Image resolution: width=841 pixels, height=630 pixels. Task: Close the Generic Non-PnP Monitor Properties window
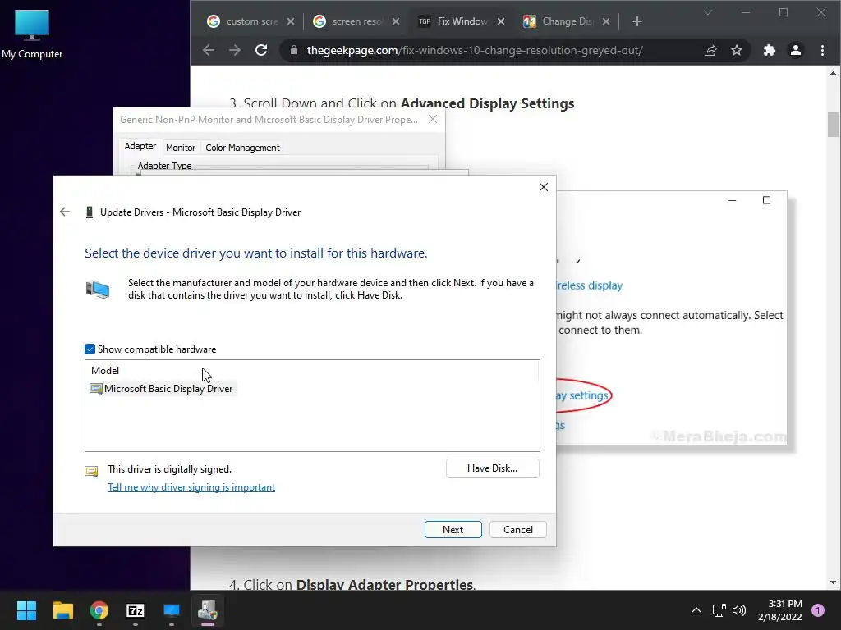pyautogui.click(x=433, y=120)
